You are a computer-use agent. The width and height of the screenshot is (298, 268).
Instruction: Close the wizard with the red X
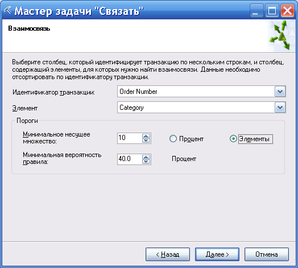(x=287, y=10)
